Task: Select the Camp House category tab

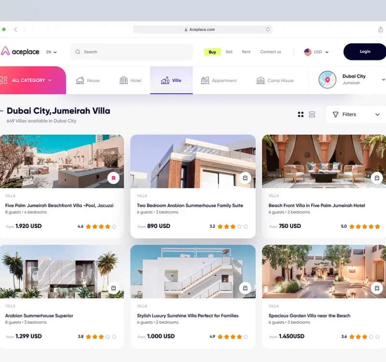Action: [x=275, y=81]
